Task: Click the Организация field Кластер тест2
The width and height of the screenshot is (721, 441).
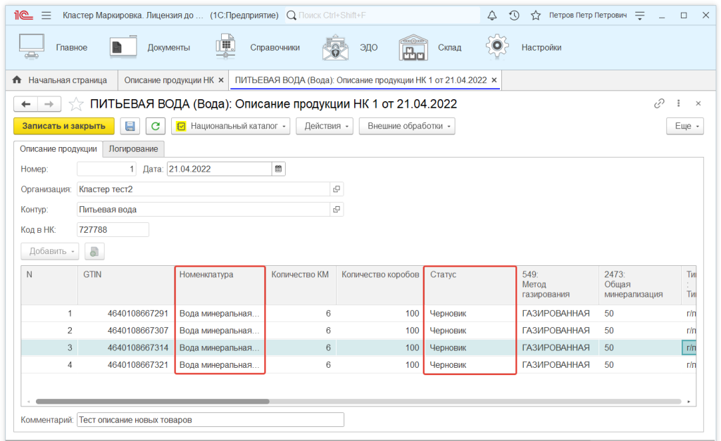Action: (203, 189)
